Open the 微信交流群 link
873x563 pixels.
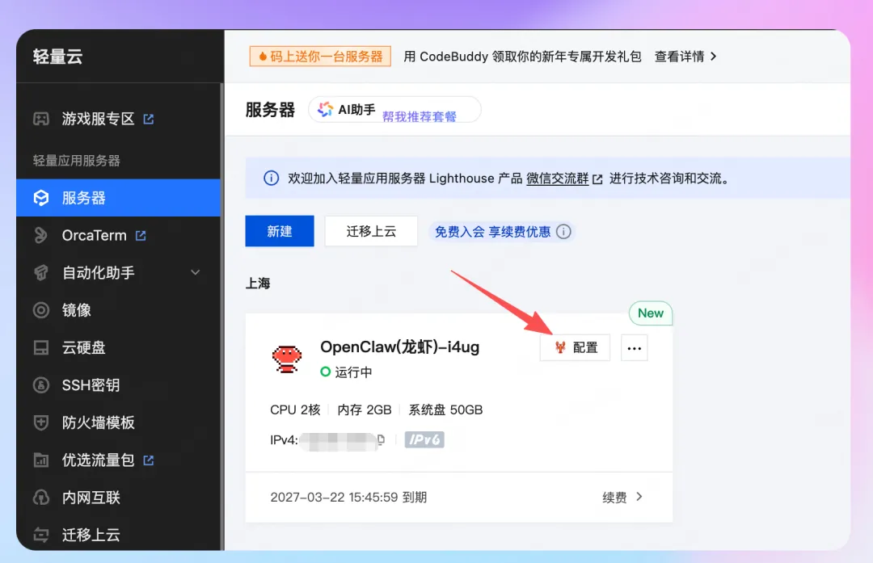[557, 178]
